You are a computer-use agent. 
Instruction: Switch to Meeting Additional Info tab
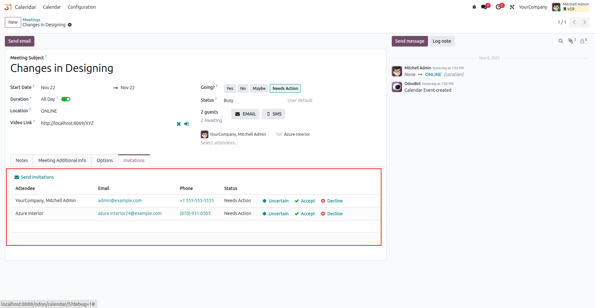pyautogui.click(x=62, y=160)
